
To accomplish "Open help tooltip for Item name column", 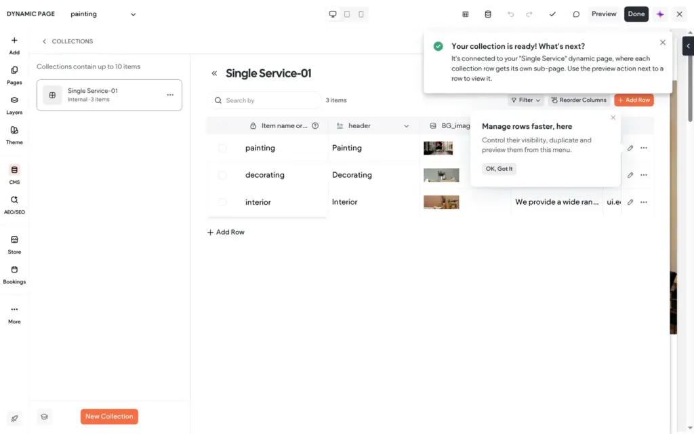I will pyautogui.click(x=315, y=125).
